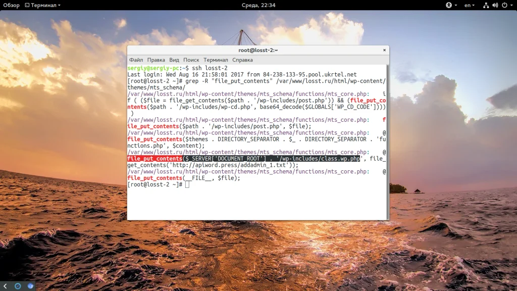This screenshot has width=517, height=291.
Task: Click the highlighted '/wp-includes/class.wp.php' text
Action: tap(318, 159)
